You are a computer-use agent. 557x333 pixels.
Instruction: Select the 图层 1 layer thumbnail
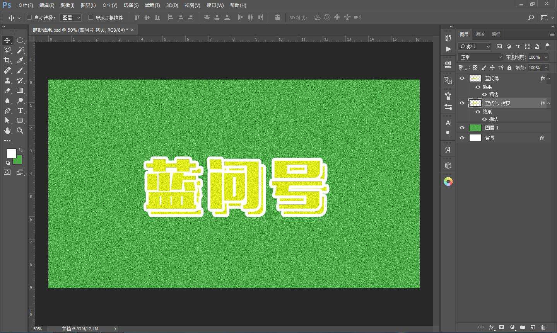(x=475, y=128)
